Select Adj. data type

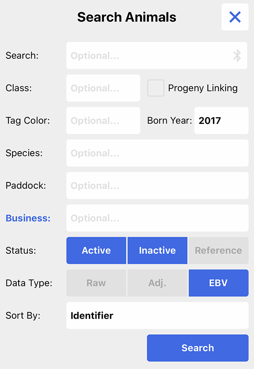(x=157, y=283)
